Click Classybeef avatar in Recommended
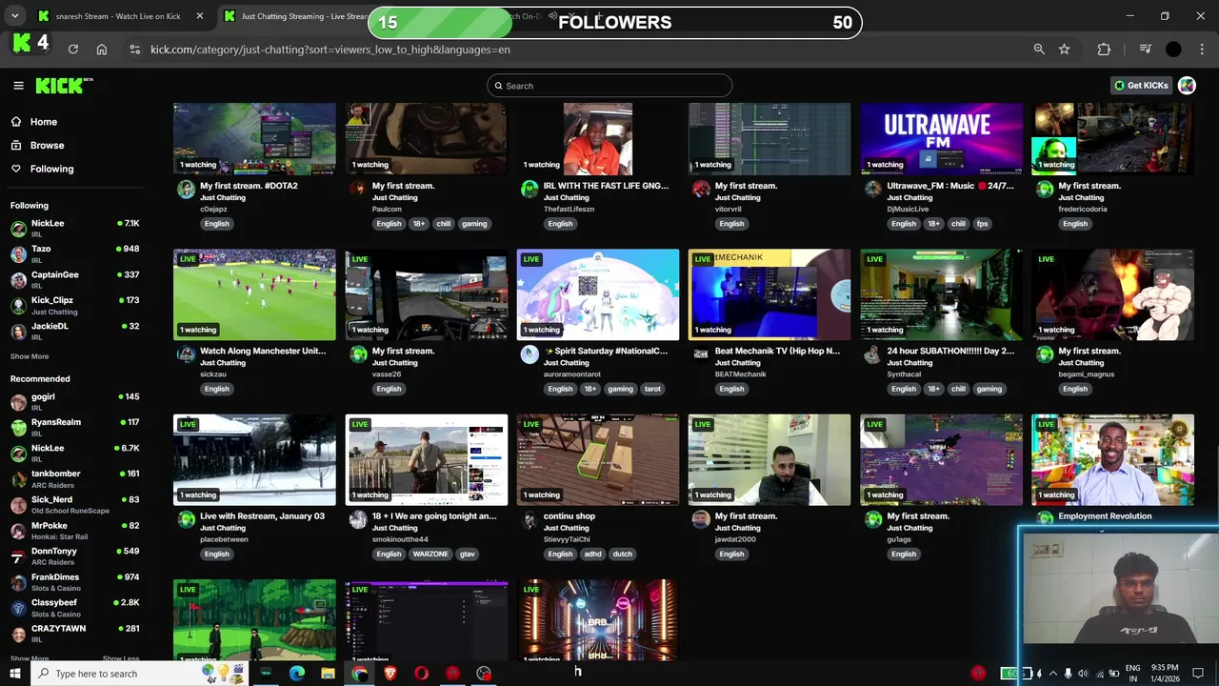The width and height of the screenshot is (1219, 686). pyautogui.click(x=18, y=608)
